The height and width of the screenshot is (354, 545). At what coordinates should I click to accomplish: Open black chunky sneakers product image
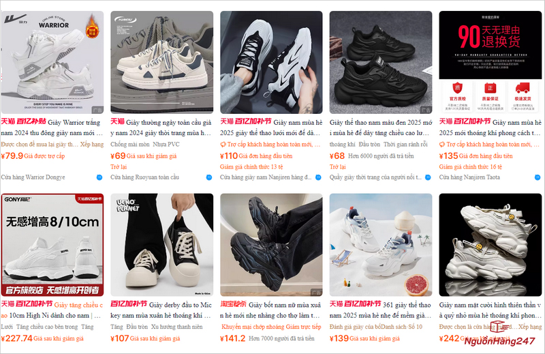381,62
